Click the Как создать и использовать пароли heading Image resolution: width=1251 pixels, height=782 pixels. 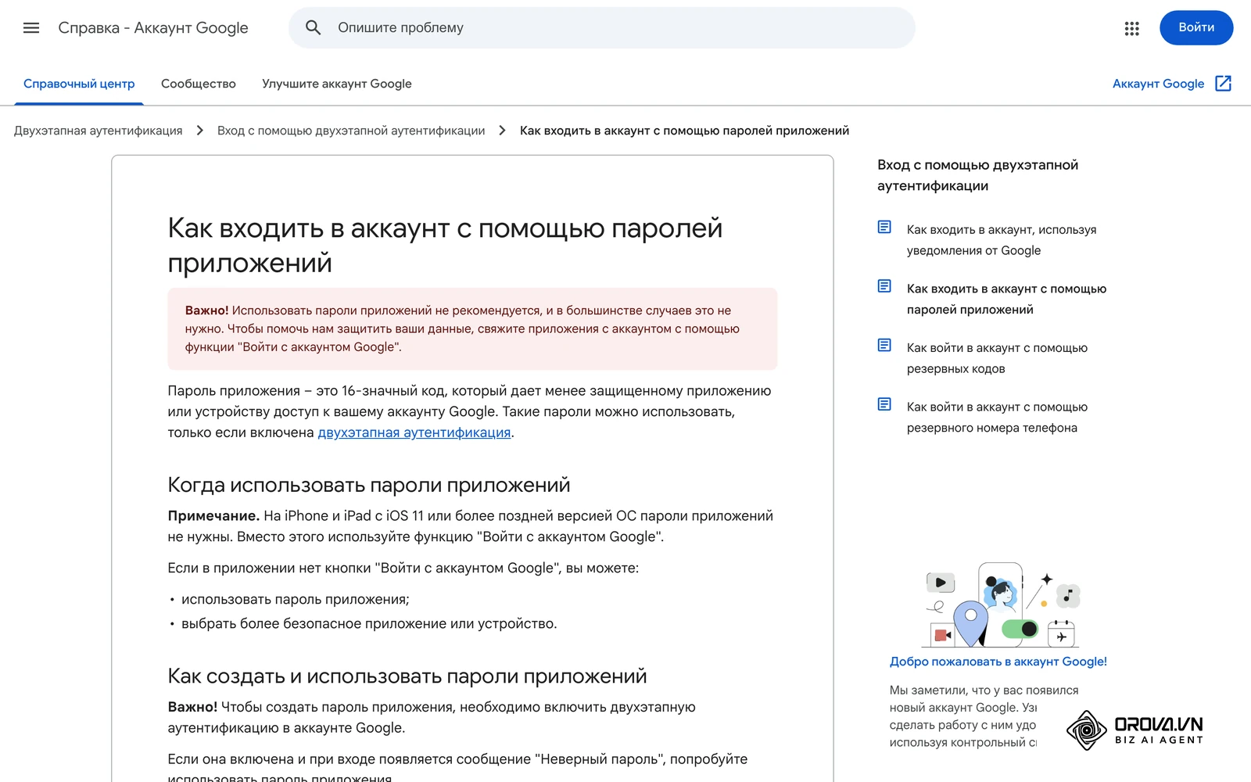(407, 676)
